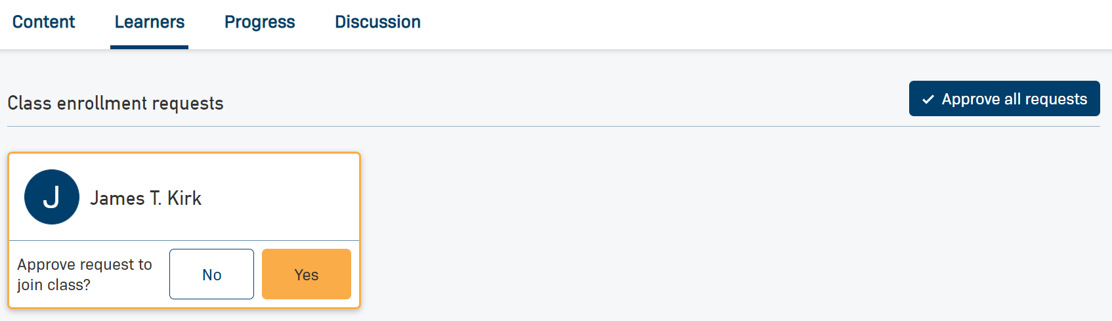The width and height of the screenshot is (1112, 321).
Task: Open the Content tab
Action: point(43,22)
